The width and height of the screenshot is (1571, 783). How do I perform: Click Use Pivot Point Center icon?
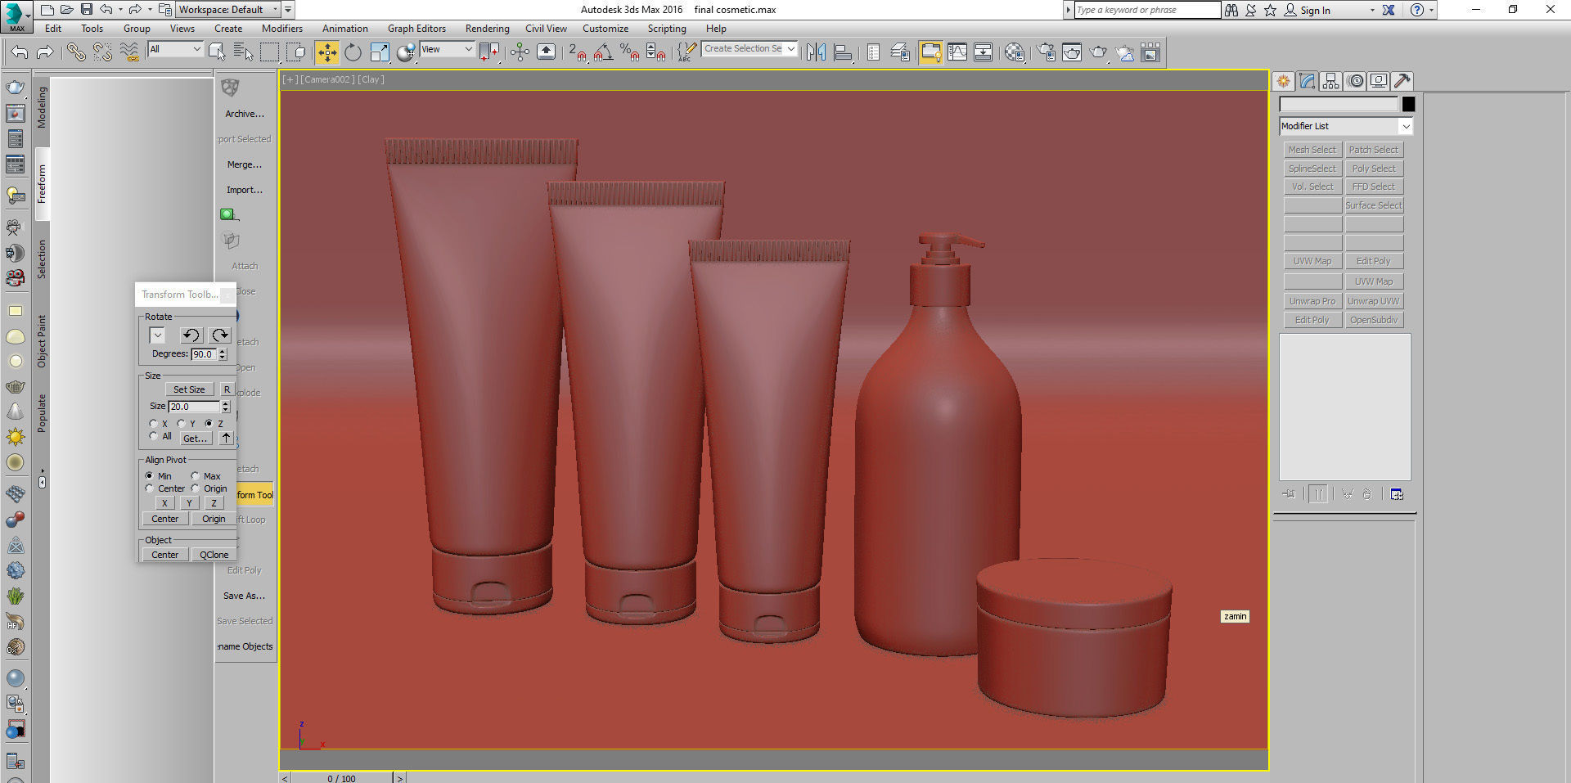pyautogui.click(x=489, y=52)
